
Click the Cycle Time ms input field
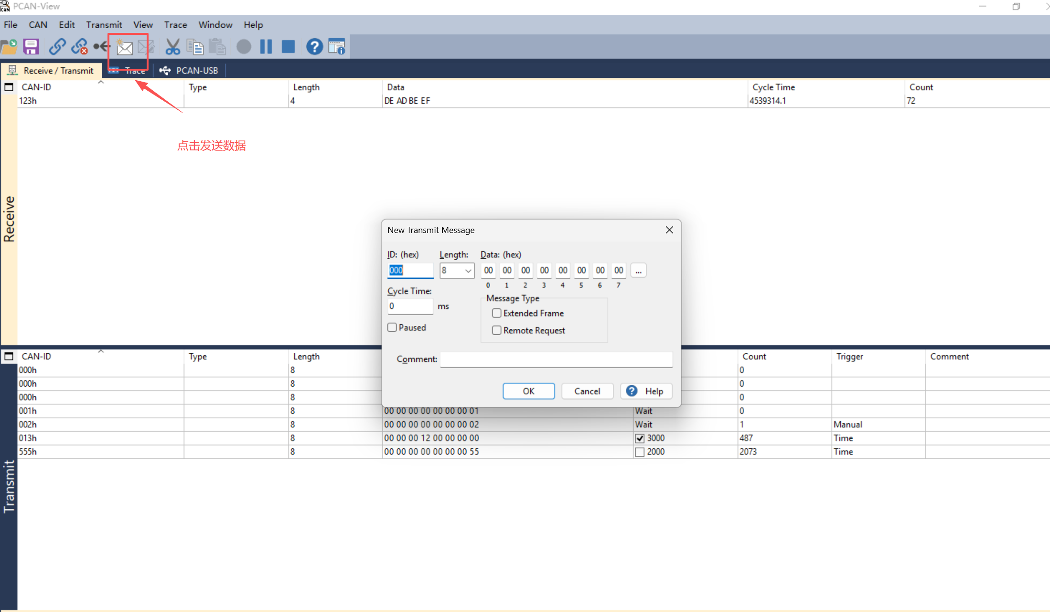coord(410,306)
